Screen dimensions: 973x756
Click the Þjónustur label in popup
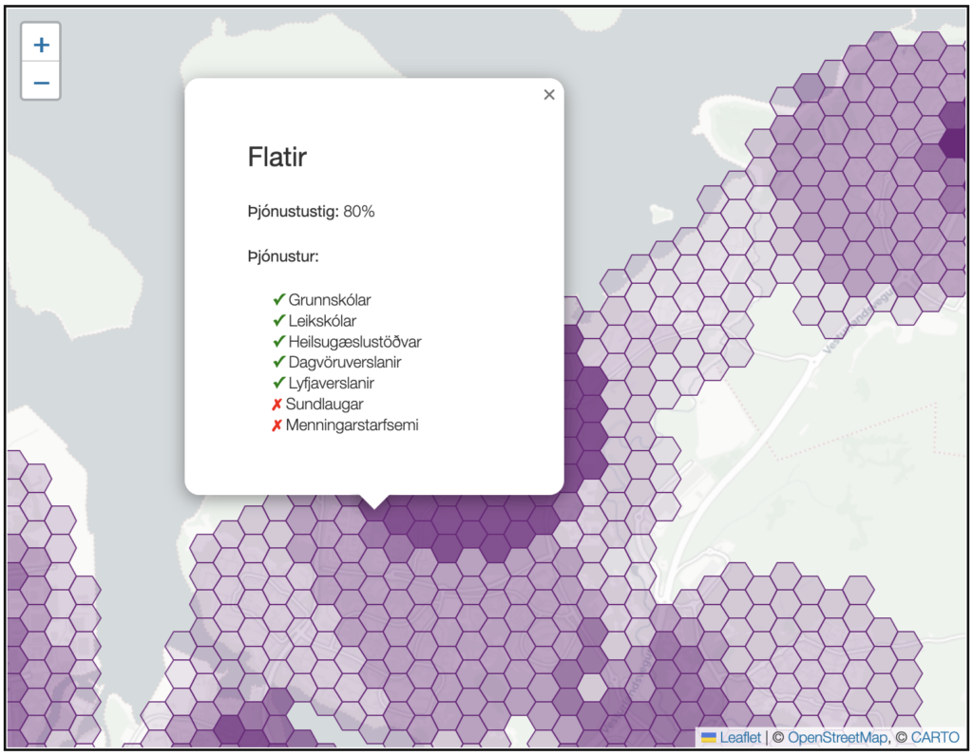click(282, 256)
